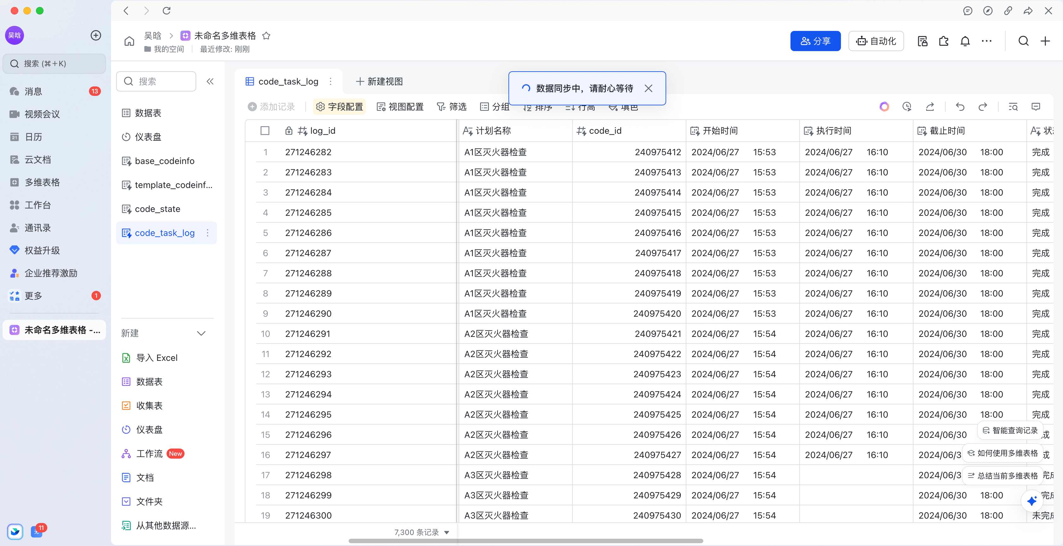Screen dimensions: 1063x546
Task: Open base_codeinfo table in sidebar
Action: click(166, 161)
